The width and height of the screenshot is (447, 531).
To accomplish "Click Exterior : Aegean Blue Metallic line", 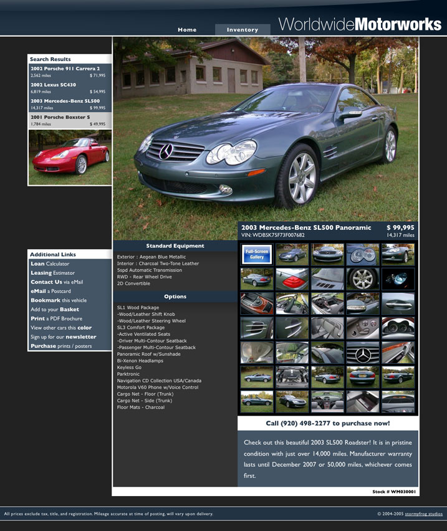I will 151,257.
